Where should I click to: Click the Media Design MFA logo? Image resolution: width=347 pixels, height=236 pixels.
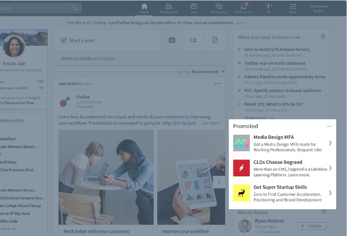[242, 143]
